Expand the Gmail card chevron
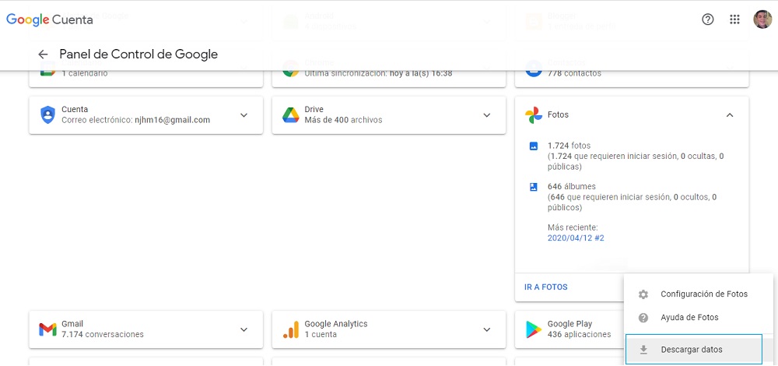Image resolution: width=778 pixels, height=366 pixels. [x=244, y=329]
